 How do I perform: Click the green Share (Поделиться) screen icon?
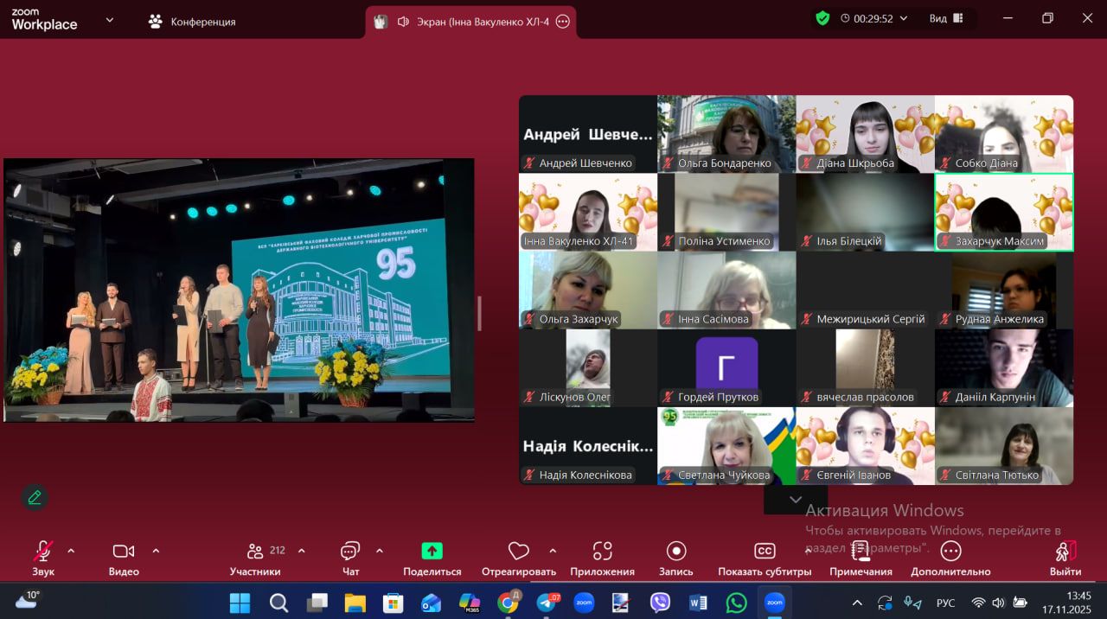click(432, 552)
